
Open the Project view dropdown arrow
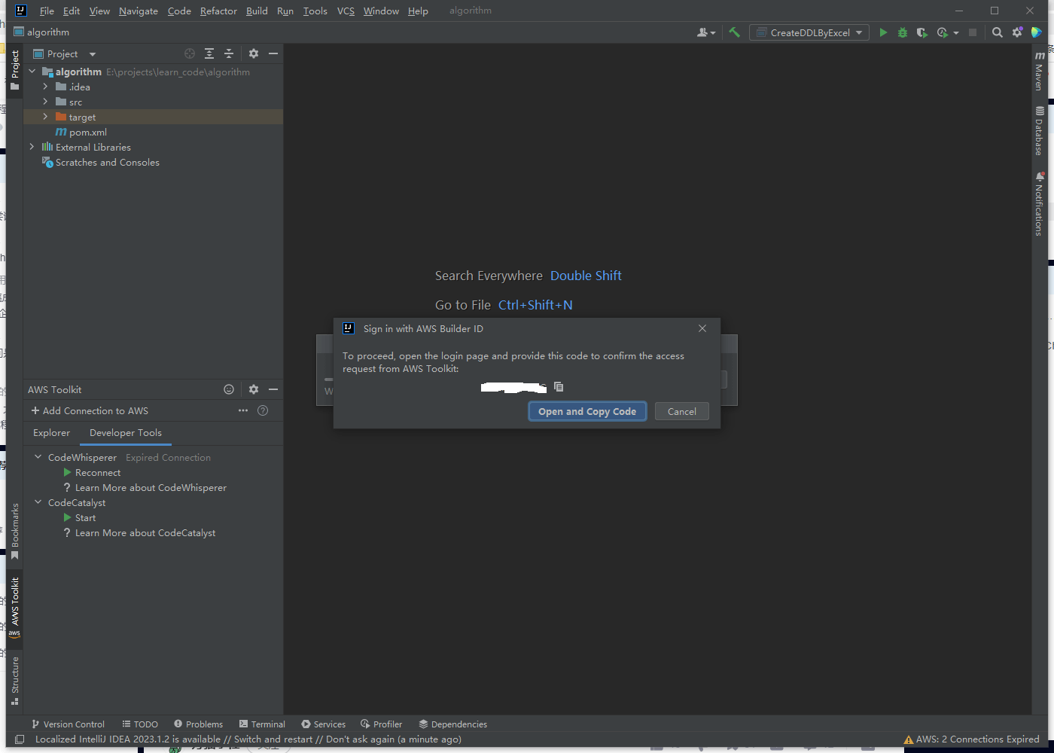click(93, 54)
